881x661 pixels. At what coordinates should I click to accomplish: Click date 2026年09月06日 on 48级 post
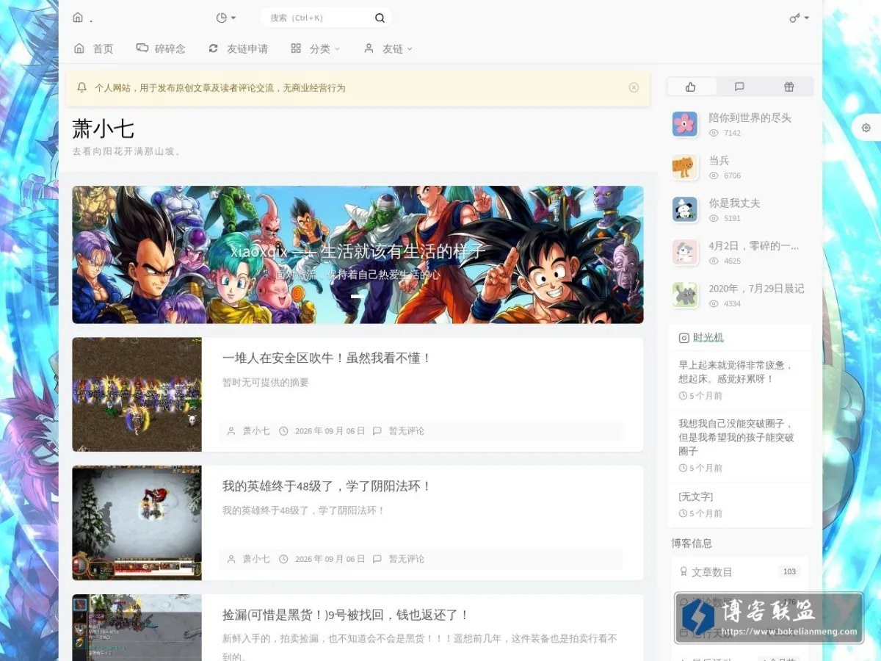coord(330,559)
